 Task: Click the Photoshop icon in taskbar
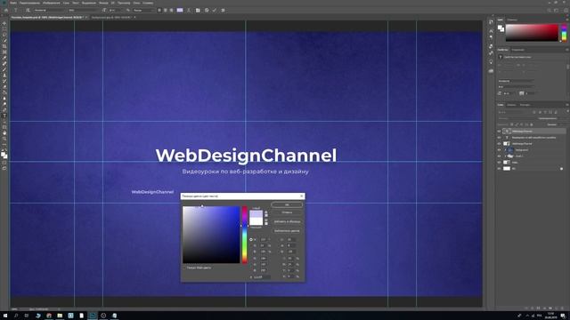click(93, 316)
